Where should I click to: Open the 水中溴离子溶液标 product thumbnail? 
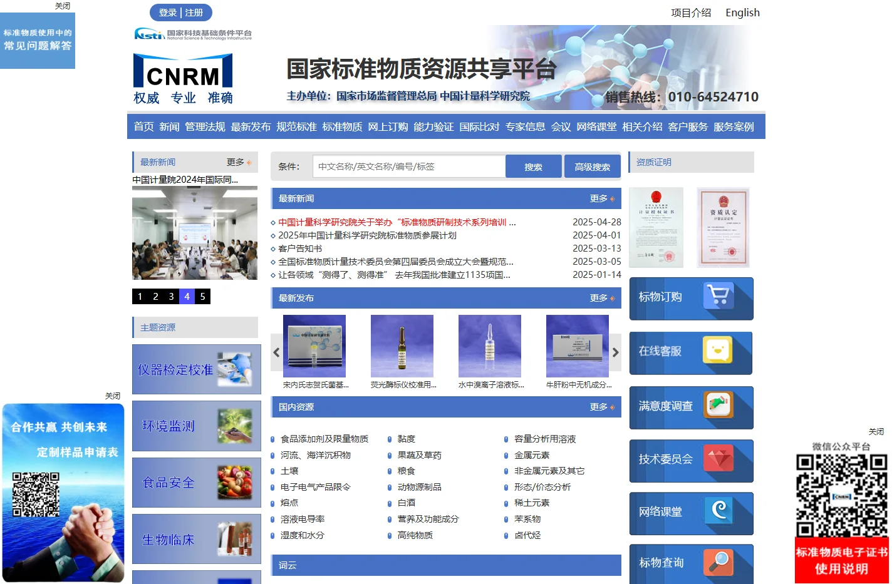[490, 346]
